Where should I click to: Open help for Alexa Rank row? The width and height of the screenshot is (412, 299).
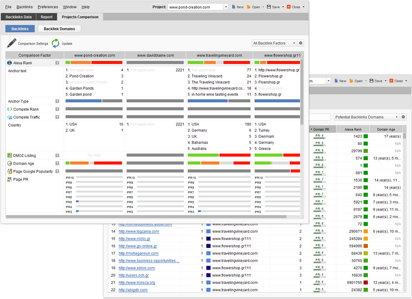57,63
